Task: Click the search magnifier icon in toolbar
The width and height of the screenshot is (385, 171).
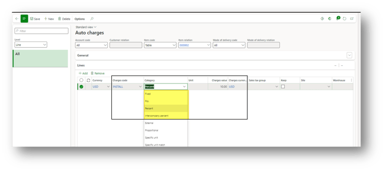Action: 92,19
